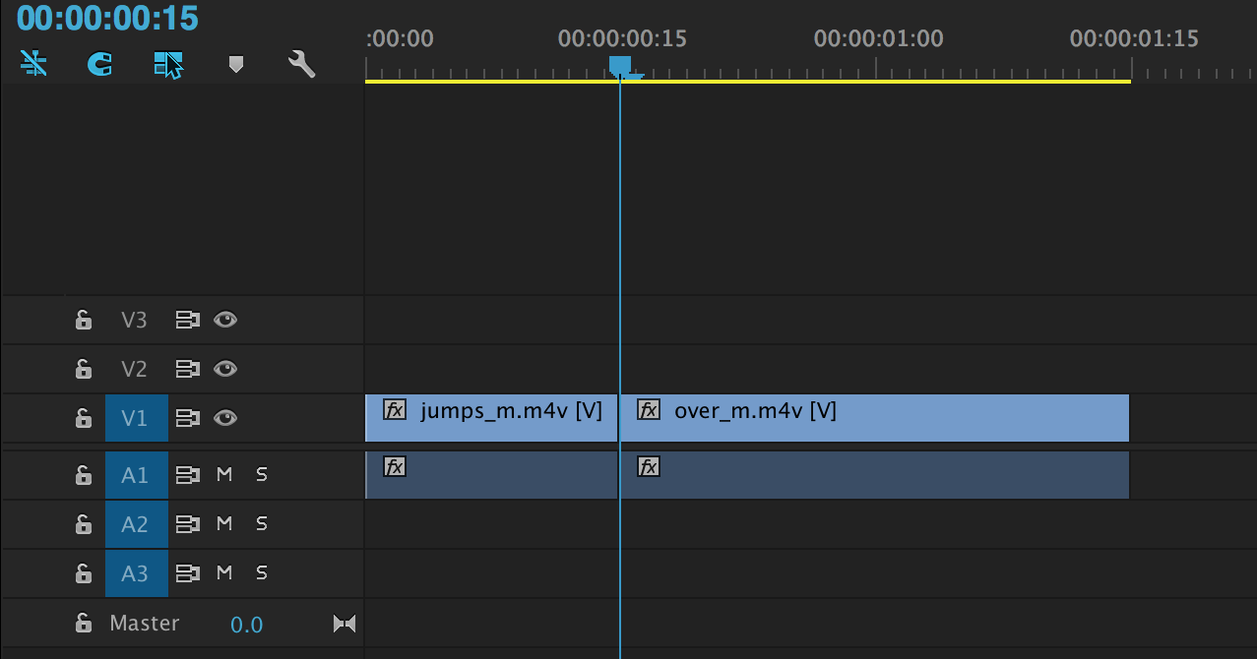Select the V1 track target header
This screenshot has width=1257, height=659.
(136, 418)
